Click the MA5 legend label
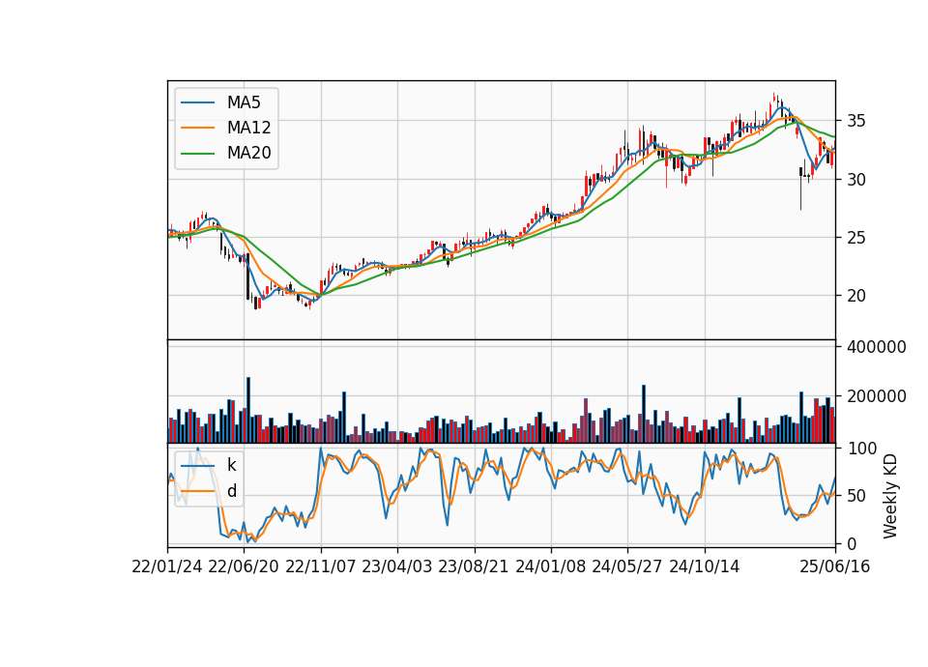Viewport: 928px width, 667px height. [244, 102]
